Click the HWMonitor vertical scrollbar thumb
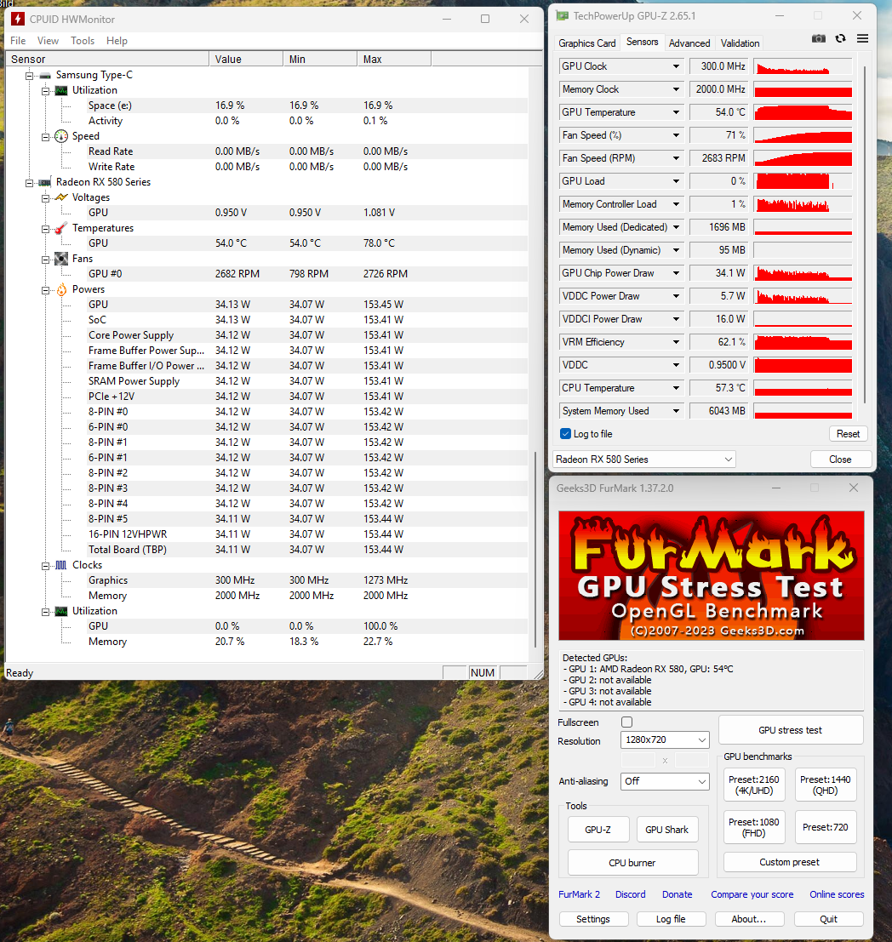This screenshot has height=942, width=892. click(x=535, y=550)
